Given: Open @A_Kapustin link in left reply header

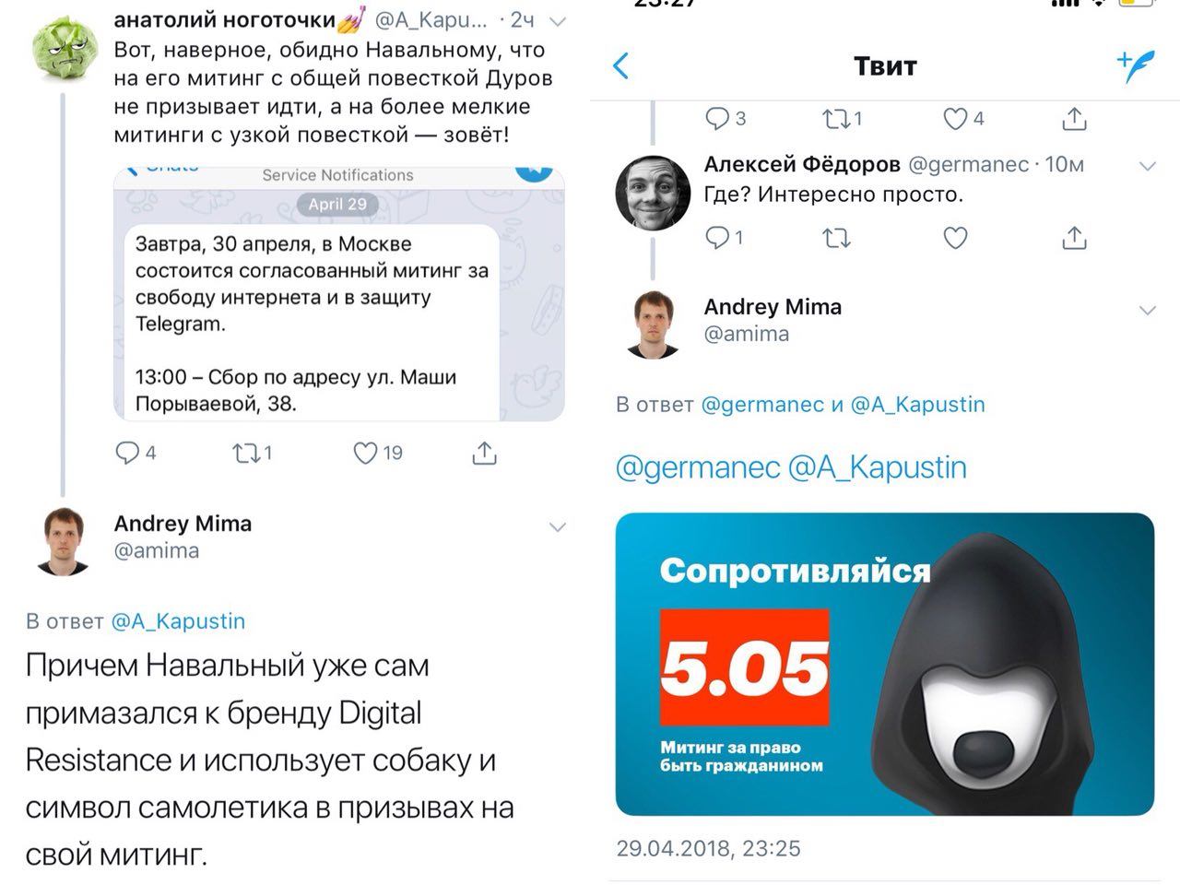Looking at the screenshot, I should [x=178, y=621].
